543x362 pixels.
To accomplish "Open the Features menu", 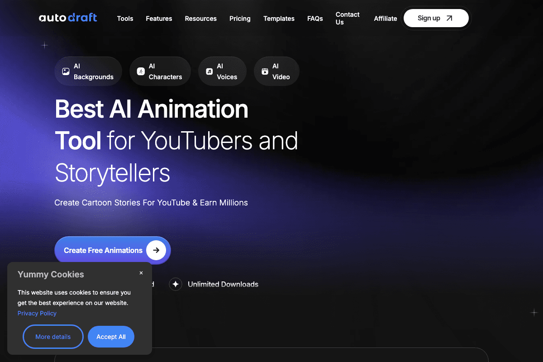I will (159, 19).
